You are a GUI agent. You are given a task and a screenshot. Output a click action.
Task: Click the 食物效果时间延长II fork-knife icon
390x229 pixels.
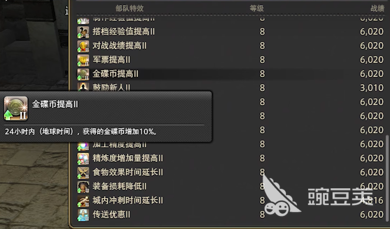pyautogui.click(x=83, y=173)
